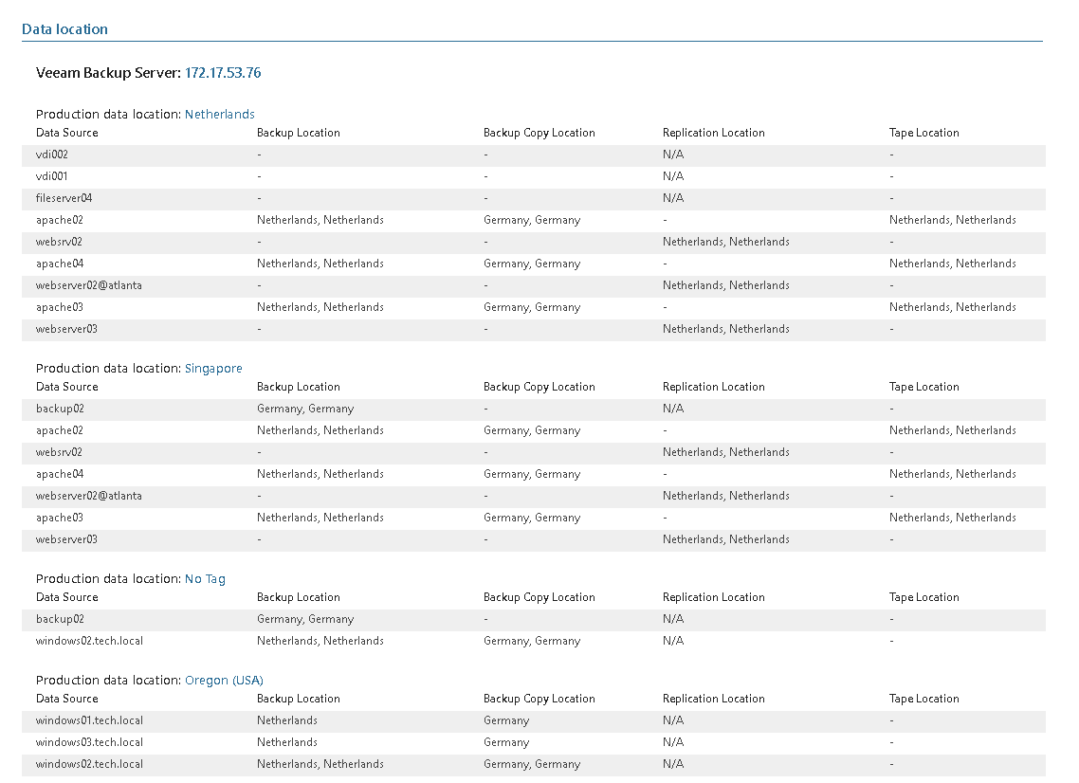Screen dimensions: 1079x783
Task: Click the tape location cell for Singapore-table apache03
Action: pyautogui.click(x=952, y=518)
